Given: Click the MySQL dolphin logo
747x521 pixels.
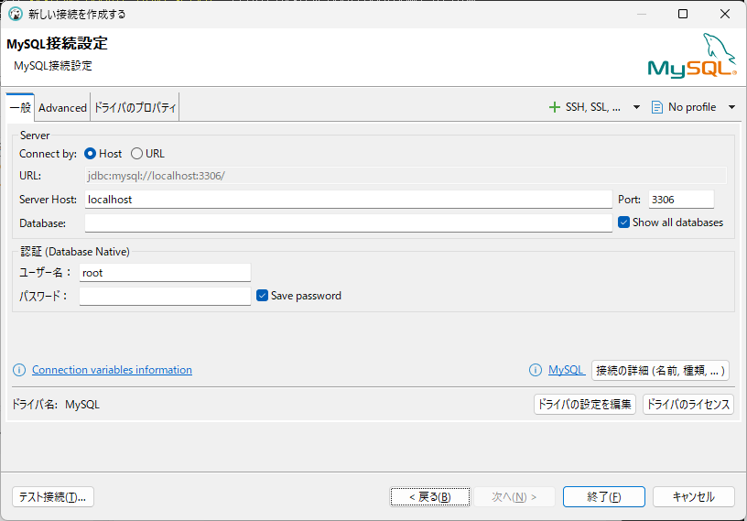Looking at the screenshot, I should pos(692,55).
